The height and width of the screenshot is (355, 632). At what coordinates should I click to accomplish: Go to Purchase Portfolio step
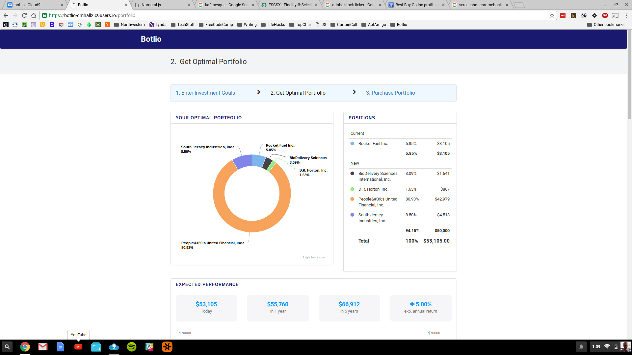tap(390, 93)
